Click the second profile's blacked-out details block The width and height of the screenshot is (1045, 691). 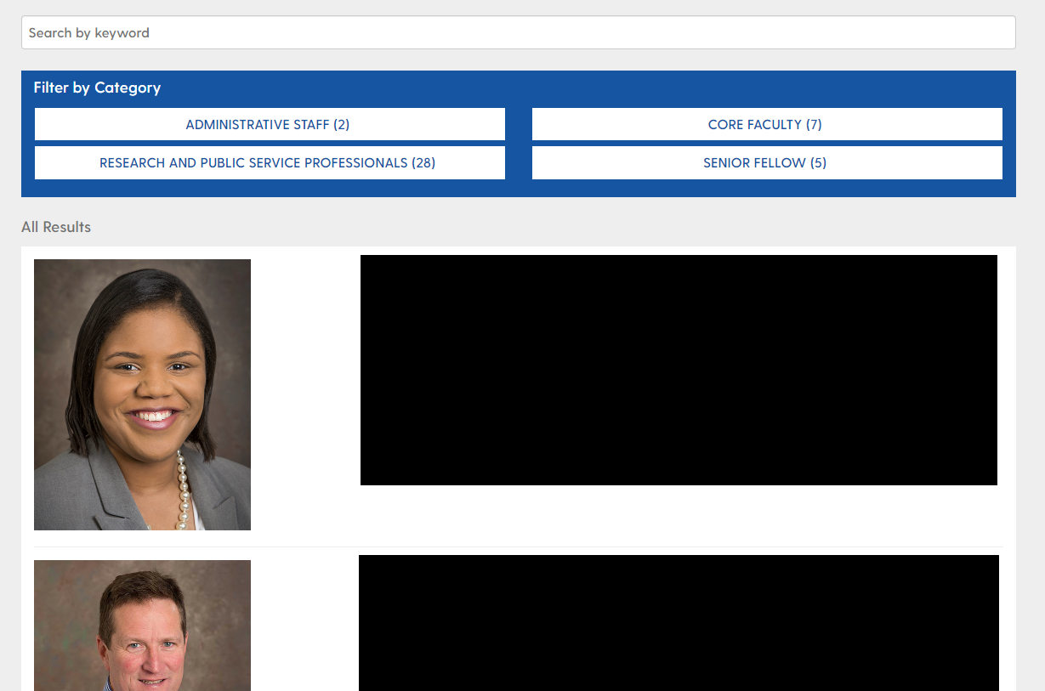pyautogui.click(x=679, y=623)
